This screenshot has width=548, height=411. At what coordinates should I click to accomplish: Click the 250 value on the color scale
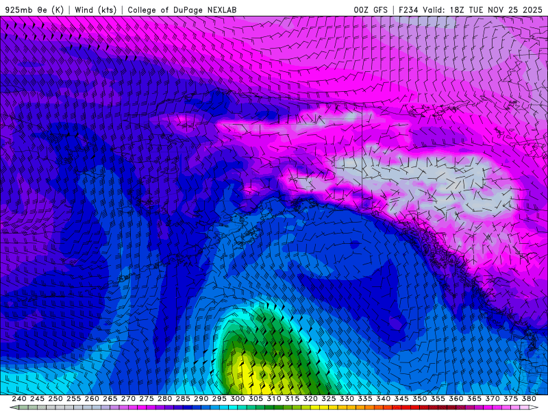[55, 399]
